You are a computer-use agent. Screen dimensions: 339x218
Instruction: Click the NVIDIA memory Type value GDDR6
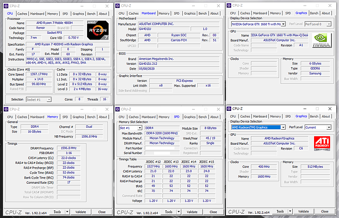pos(315,69)
